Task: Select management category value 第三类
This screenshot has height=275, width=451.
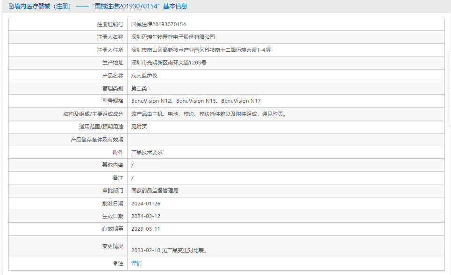Action: pos(139,88)
